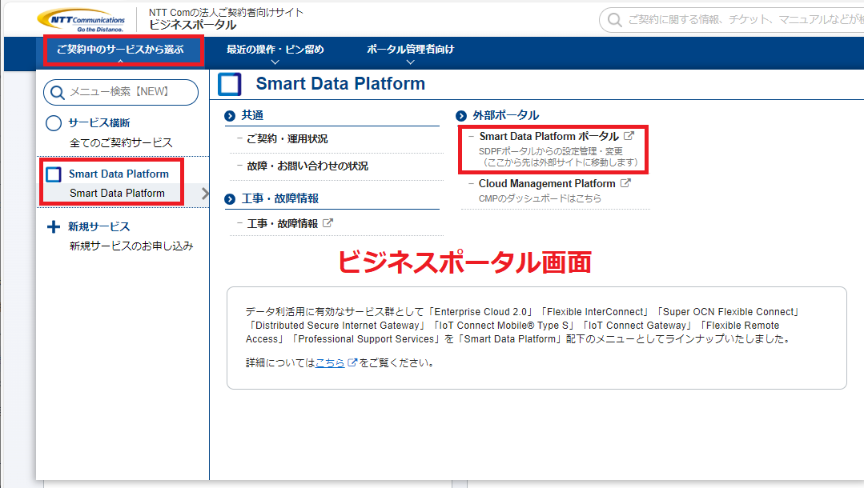Click the square icon beside Smart Data Platform sidebar
Image resolution: width=864 pixels, height=488 pixels.
54,174
